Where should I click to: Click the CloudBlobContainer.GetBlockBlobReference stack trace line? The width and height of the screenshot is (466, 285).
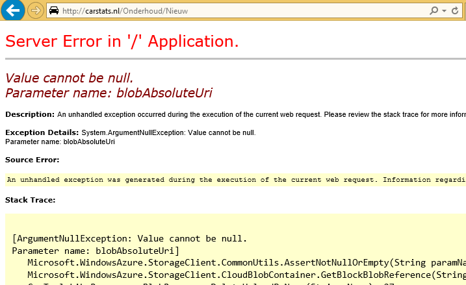click(247, 275)
